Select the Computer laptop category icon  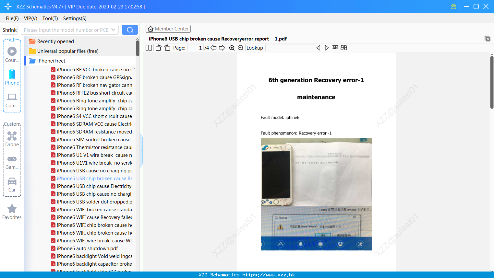(x=12, y=97)
